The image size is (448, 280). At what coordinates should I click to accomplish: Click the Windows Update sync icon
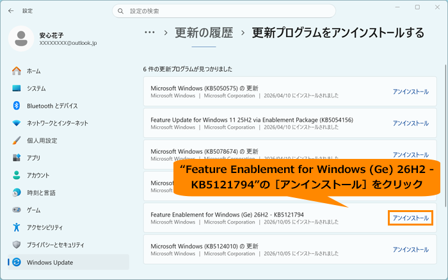click(17, 262)
